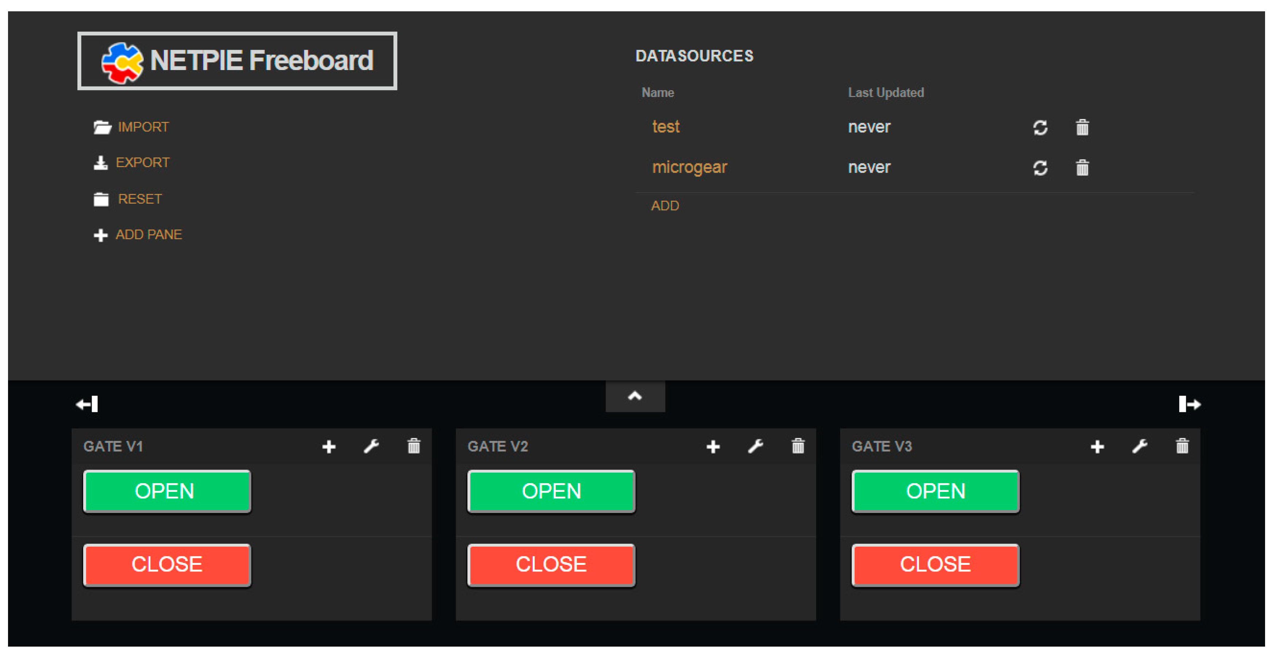Open GATE V1 pane settings wrench
1272x655 pixels.
pos(371,446)
